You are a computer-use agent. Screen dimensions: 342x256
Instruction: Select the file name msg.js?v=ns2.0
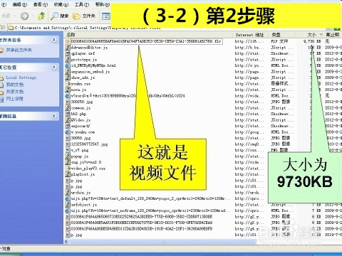[86, 162]
